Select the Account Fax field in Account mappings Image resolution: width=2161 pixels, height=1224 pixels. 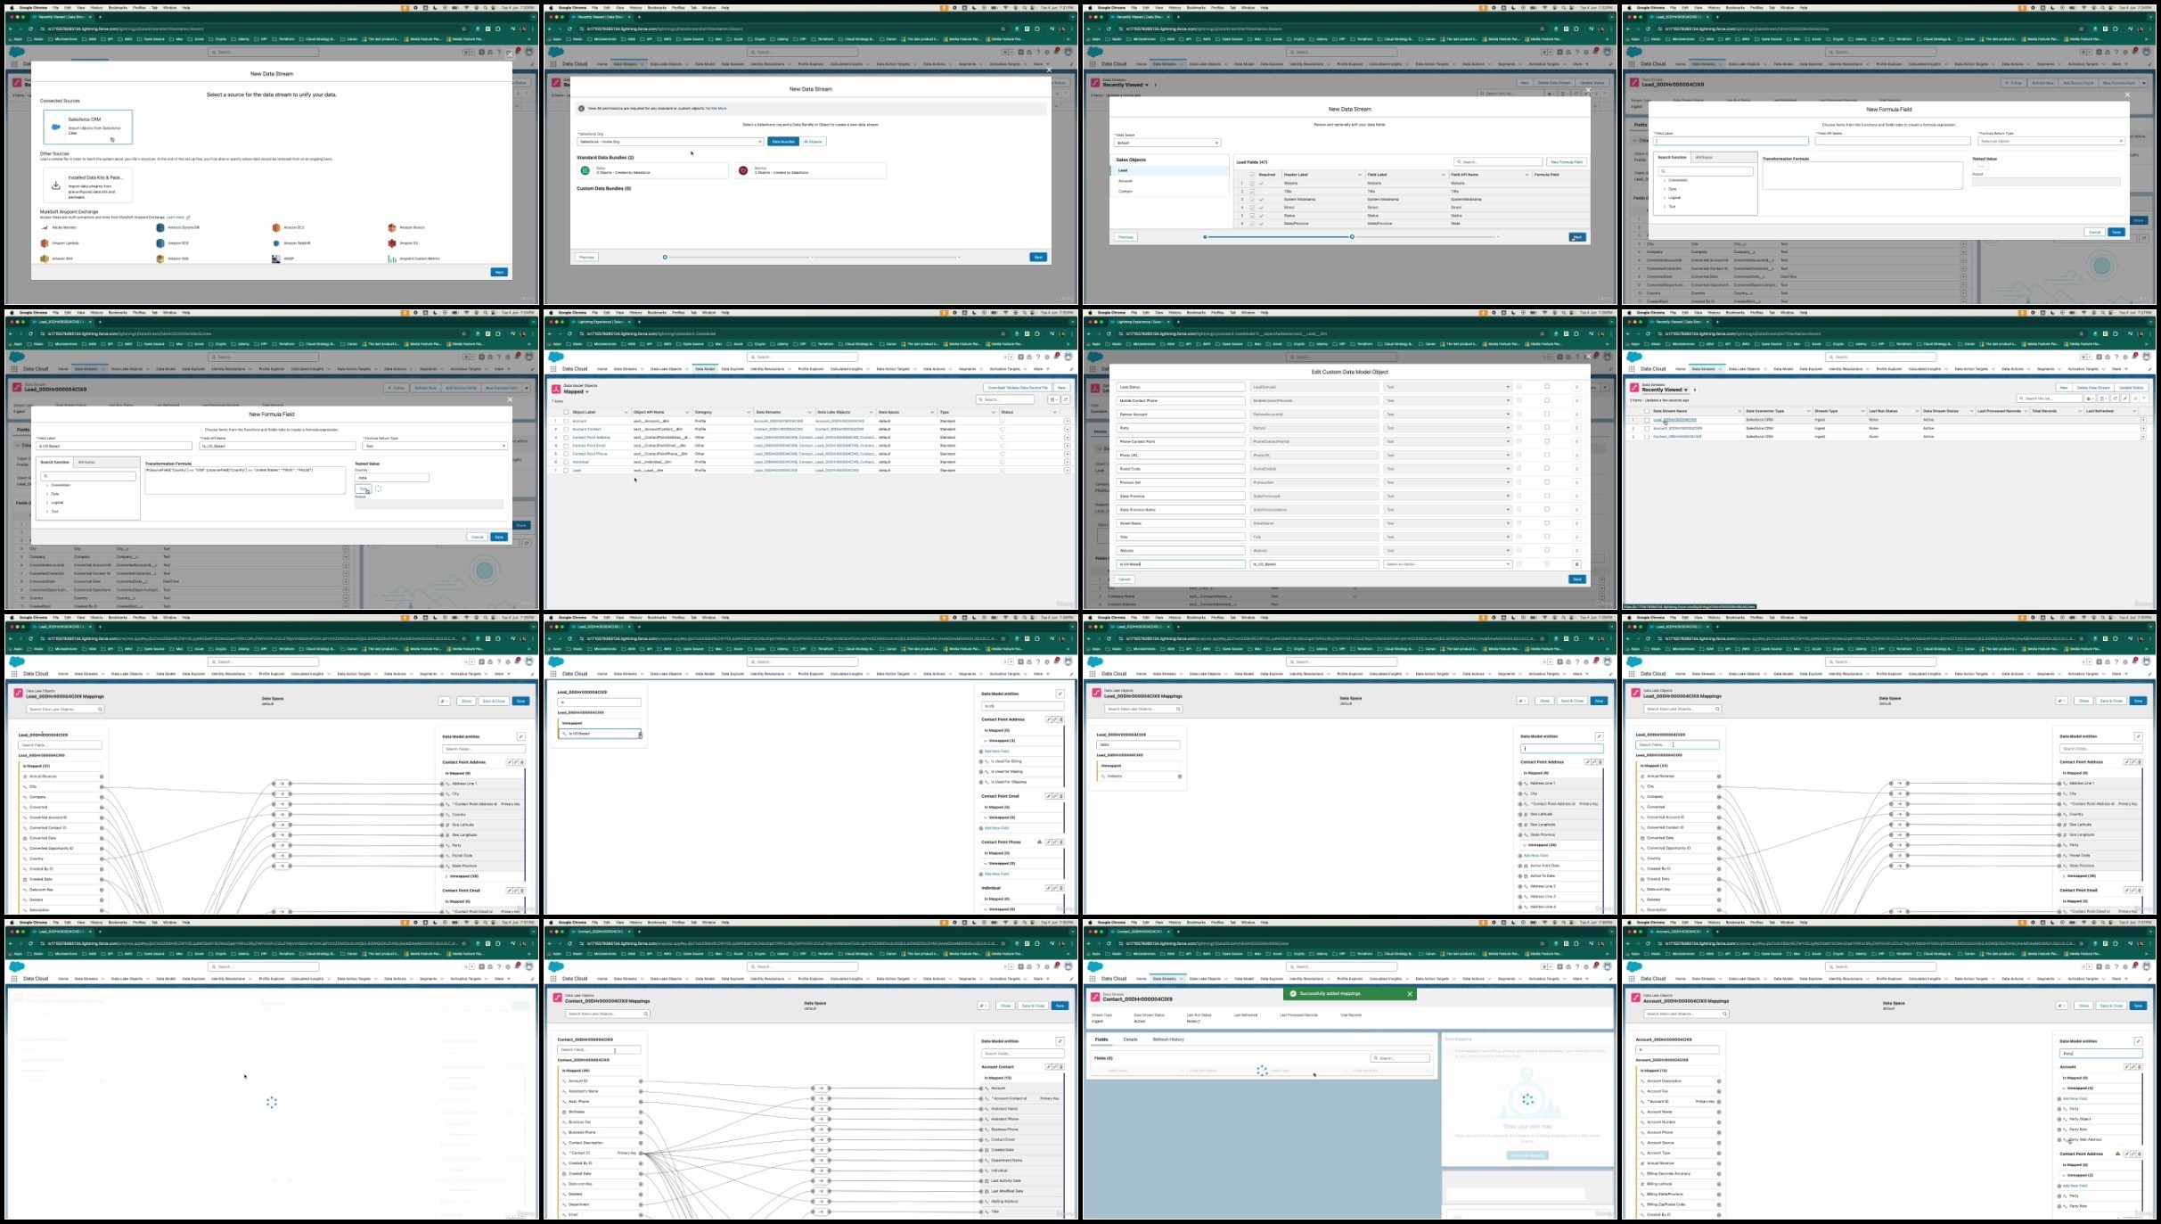click(x=1679, y=1091)
